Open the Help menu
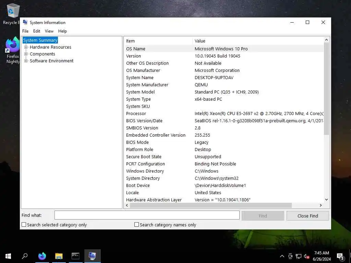Image resolution: width=351 pixels, height=263 pixels. point(62,31)
